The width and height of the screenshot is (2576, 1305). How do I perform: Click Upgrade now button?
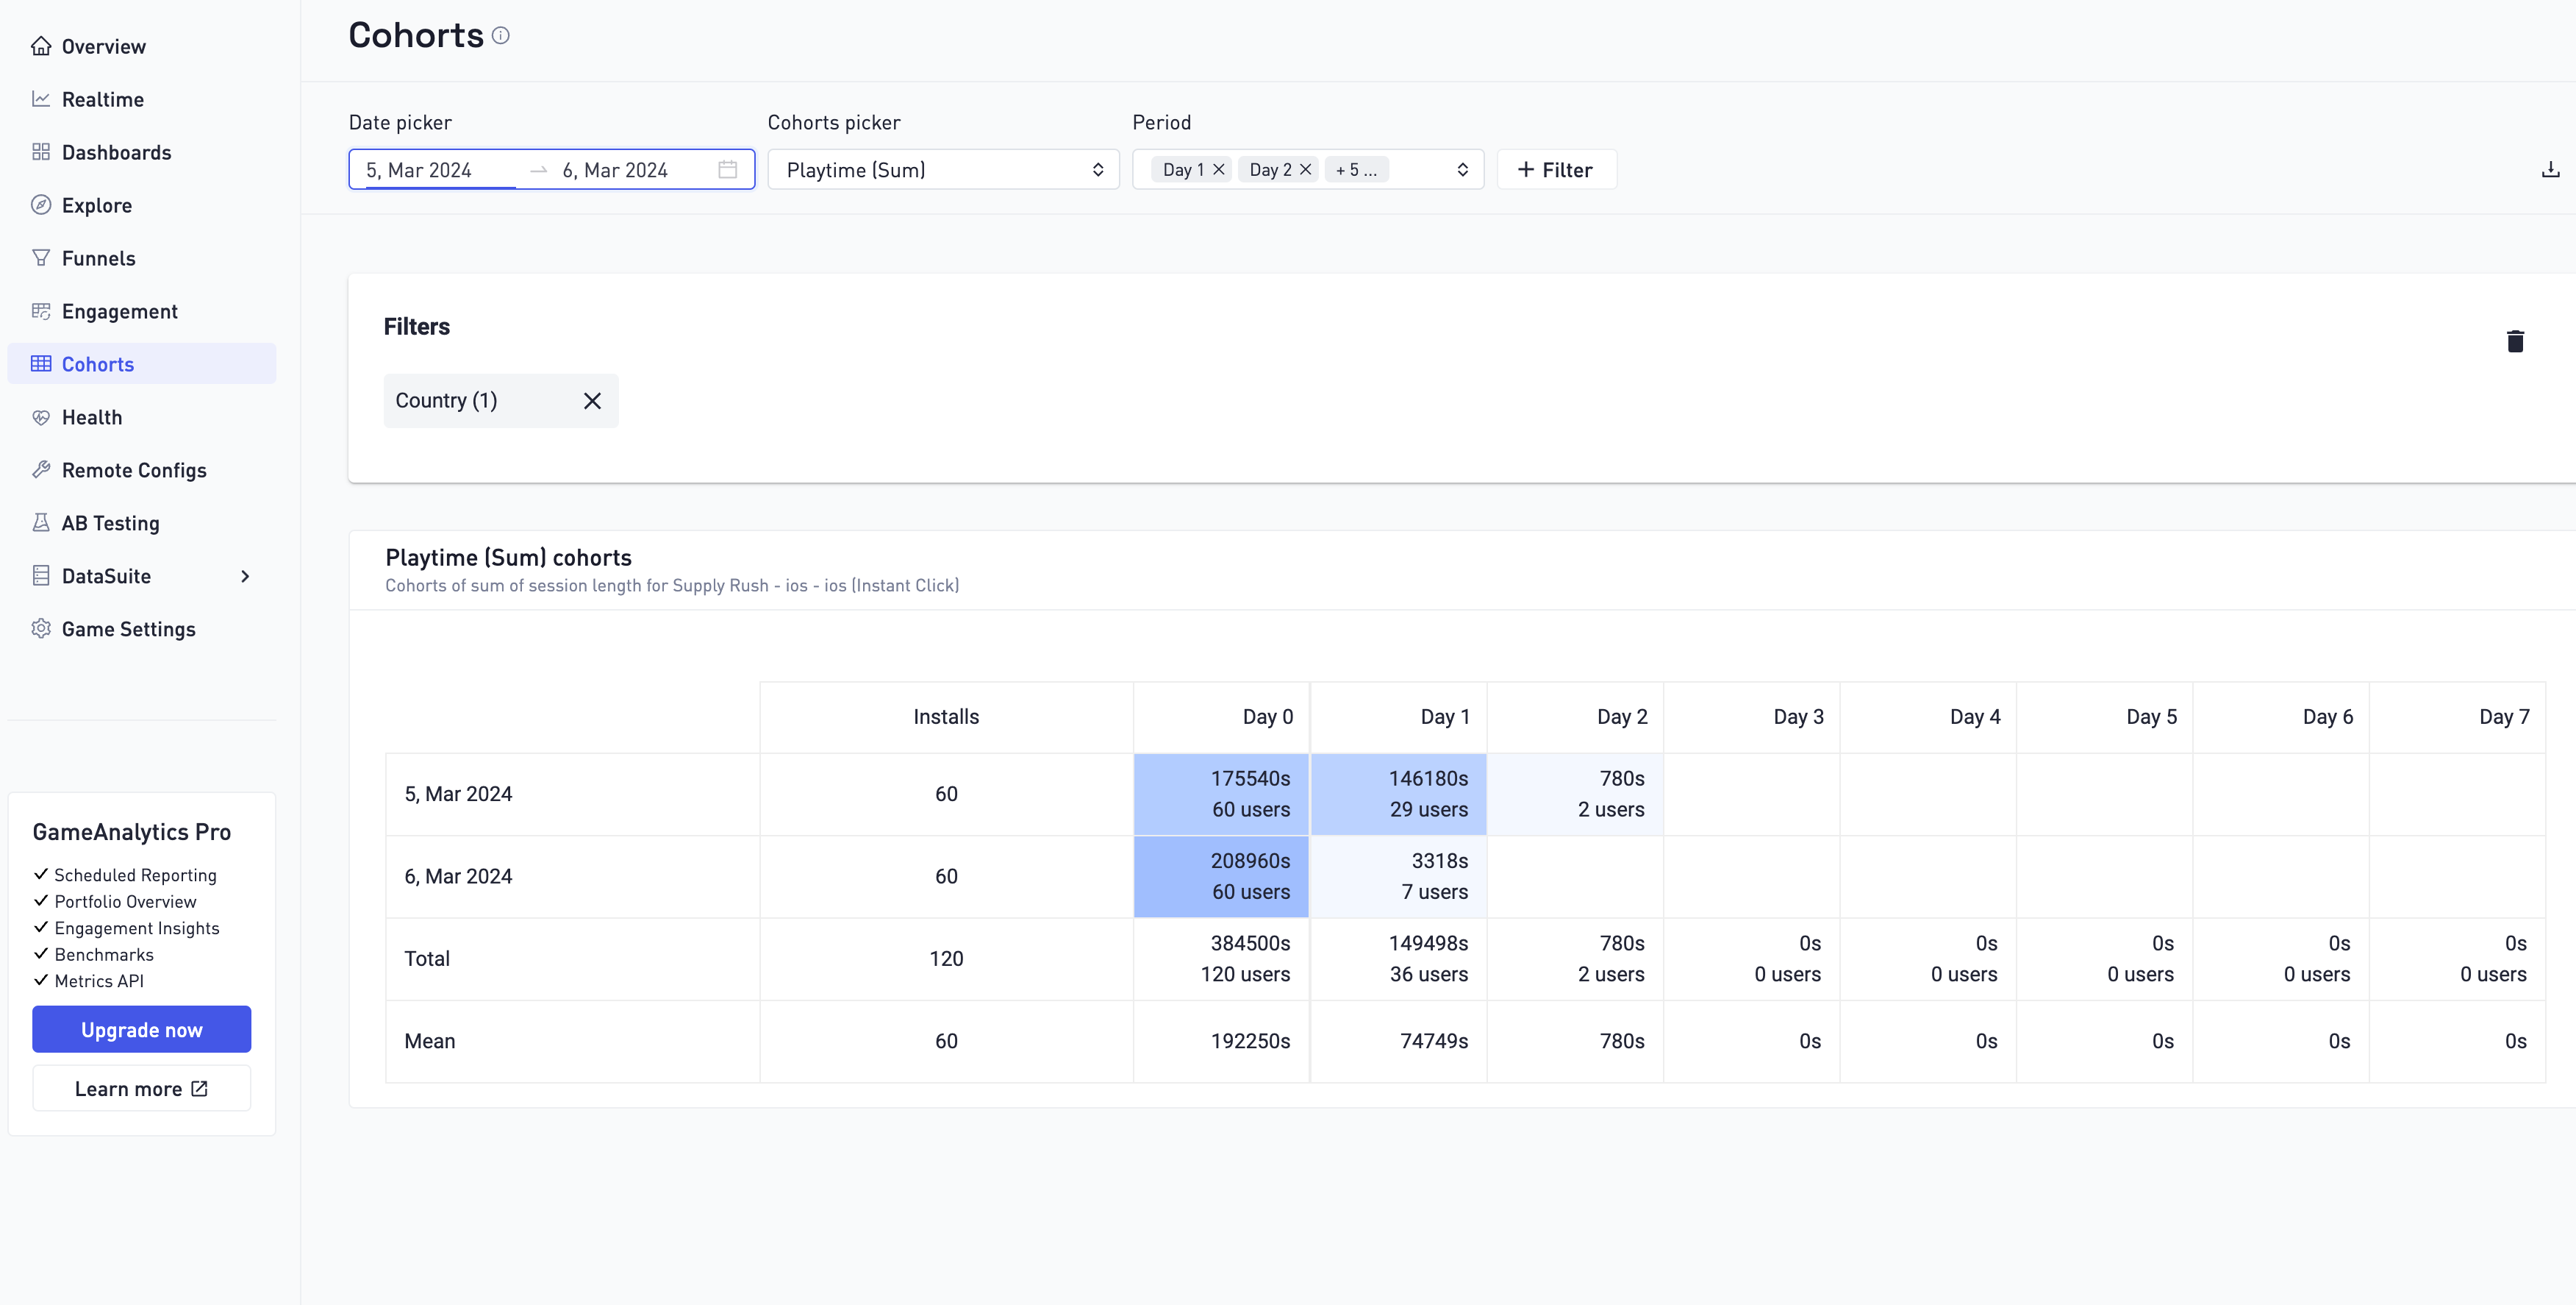141,1030
